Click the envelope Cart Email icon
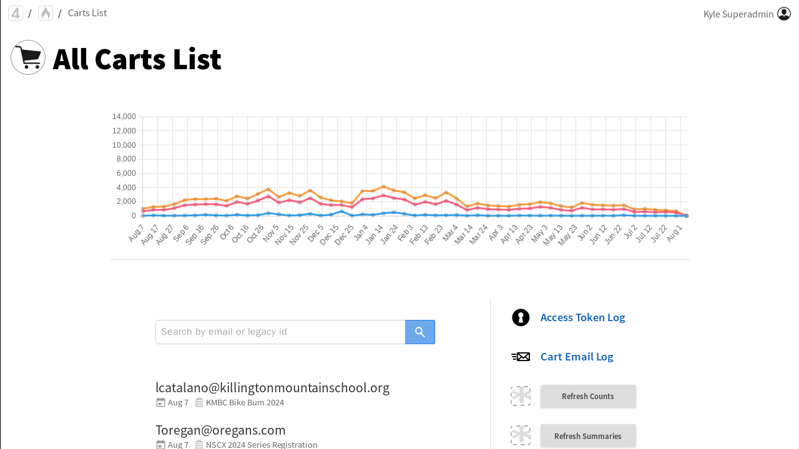The height and width of the screenshot is (449, 799). 521,357
